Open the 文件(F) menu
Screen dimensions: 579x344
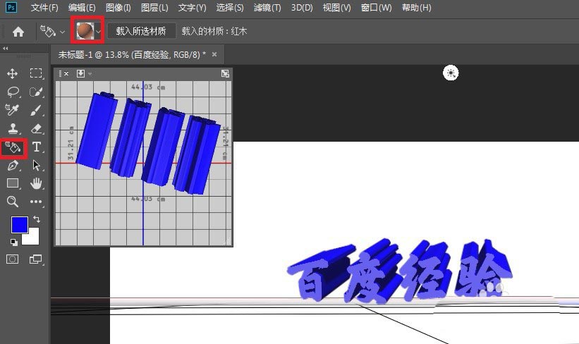(x=44, y=8)
